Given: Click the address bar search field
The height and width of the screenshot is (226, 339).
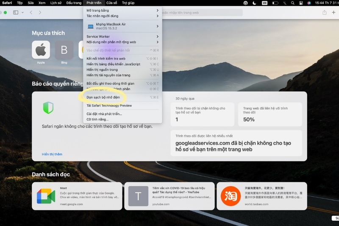Looking at the screenshot, I should click(202, 13).
